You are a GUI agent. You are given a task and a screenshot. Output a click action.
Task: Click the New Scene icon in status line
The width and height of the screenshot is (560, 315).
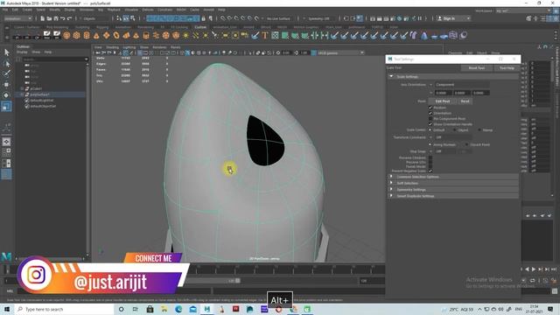(x=43, y=18)
